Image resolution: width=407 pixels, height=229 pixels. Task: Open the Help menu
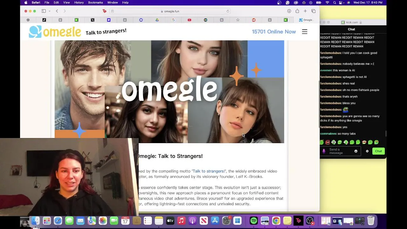click(125, 3)
